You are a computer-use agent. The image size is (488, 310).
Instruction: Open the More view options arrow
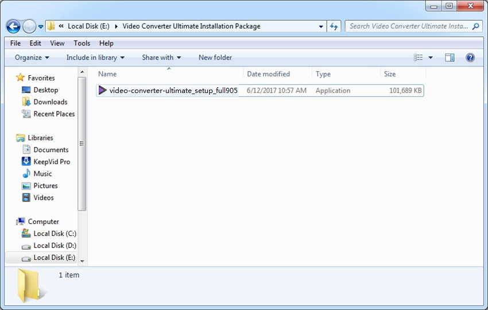point(431,57)
